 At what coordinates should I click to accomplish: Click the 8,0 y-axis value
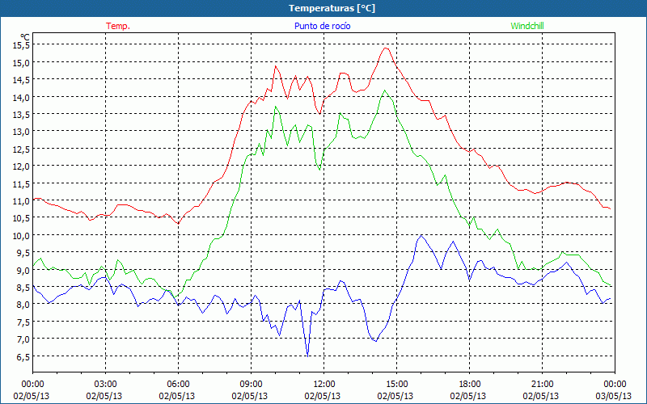[x=23, y=305]
